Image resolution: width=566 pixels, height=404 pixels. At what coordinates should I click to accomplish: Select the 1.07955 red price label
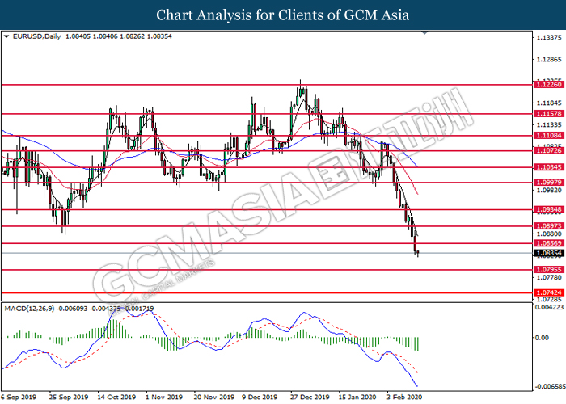point(549,270)
